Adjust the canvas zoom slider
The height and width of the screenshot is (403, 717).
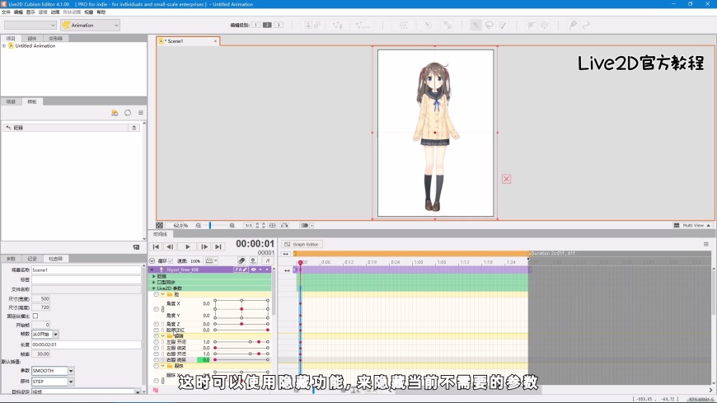pos(210,226)
